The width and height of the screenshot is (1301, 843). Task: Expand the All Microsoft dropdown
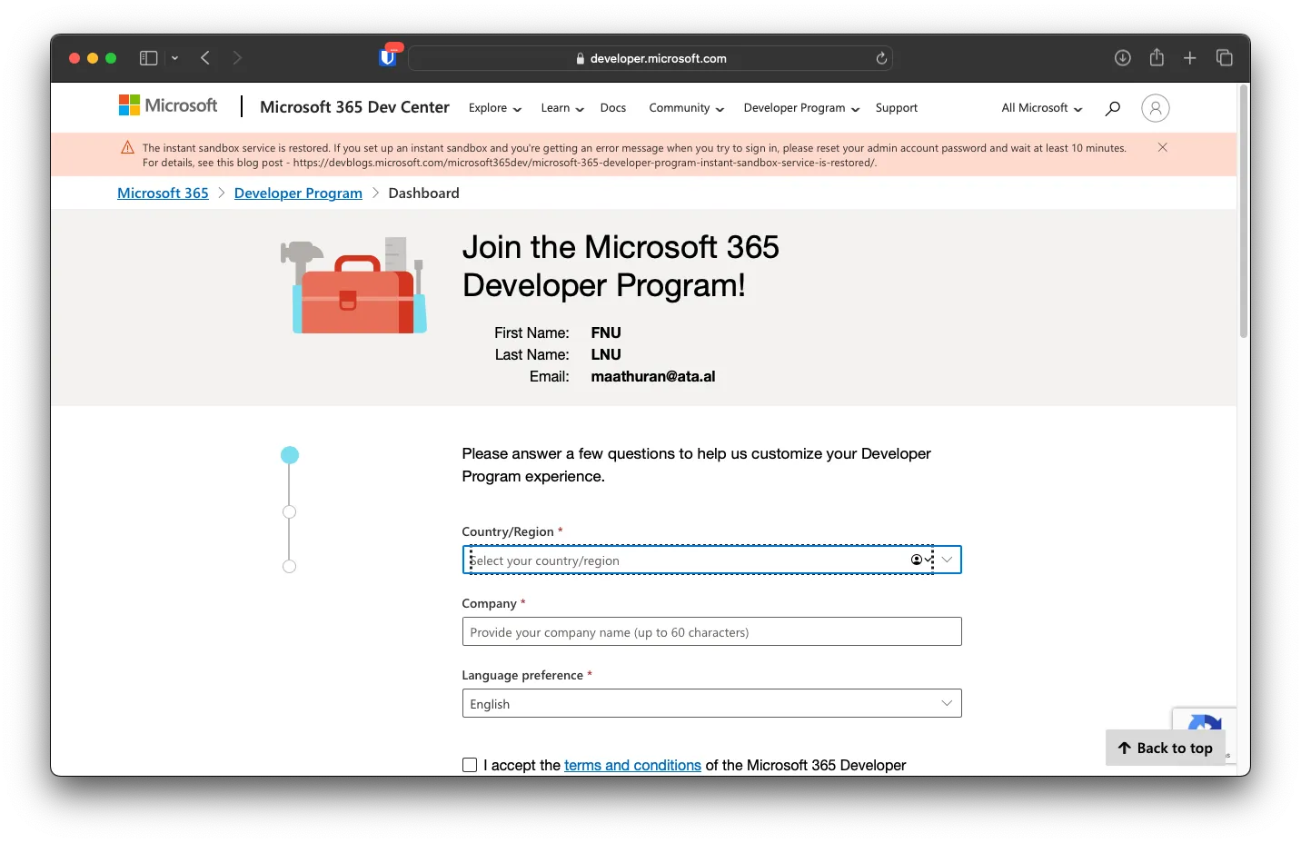(x=1042, y=108)
